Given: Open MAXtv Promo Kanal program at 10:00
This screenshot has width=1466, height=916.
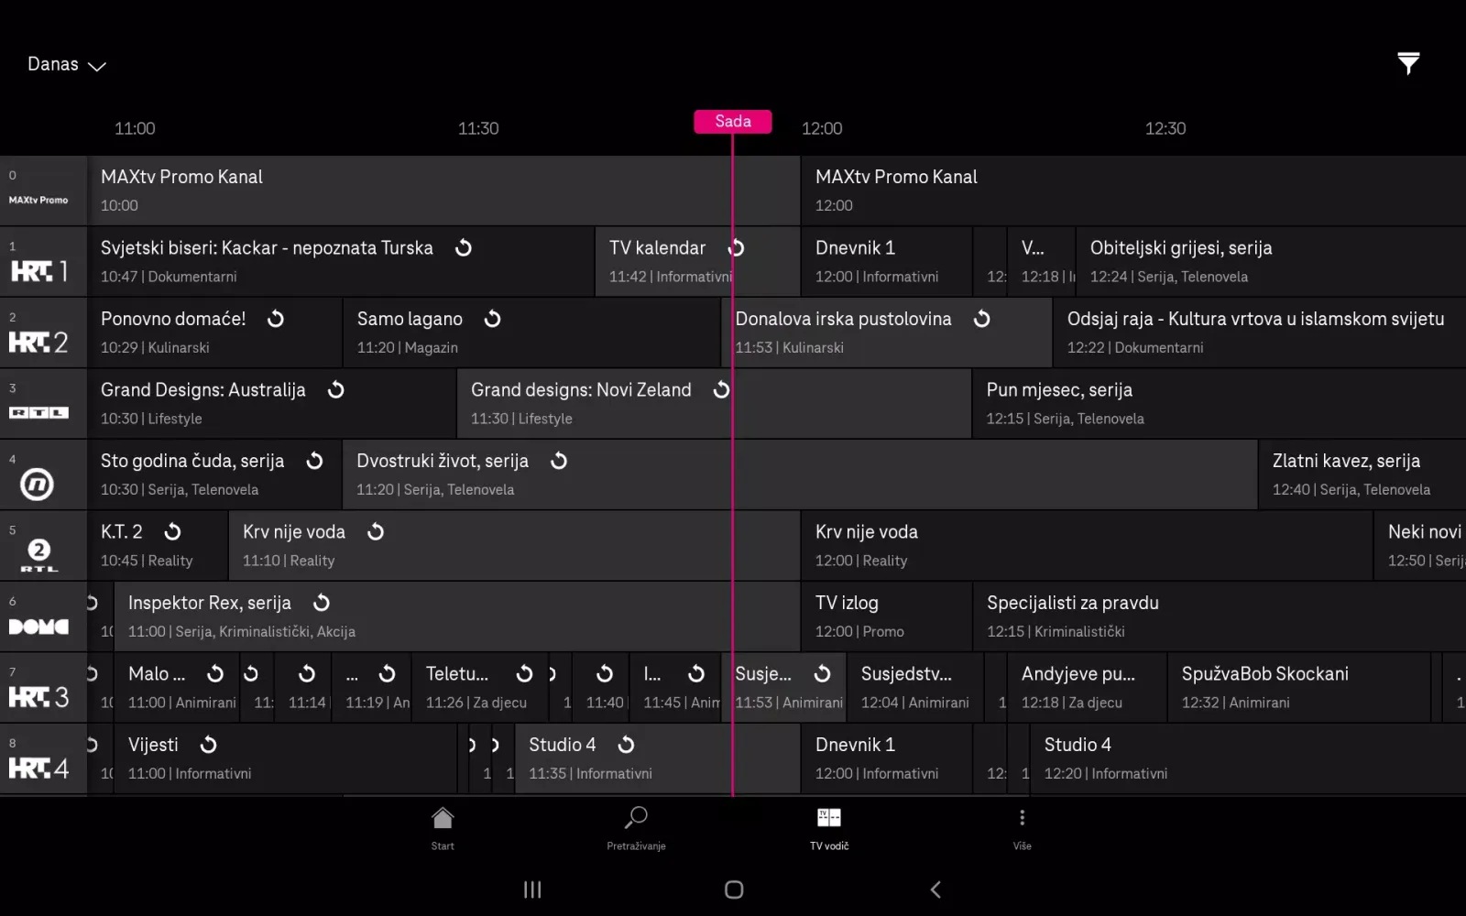Looking at the screenshot, I should point(444,191).
